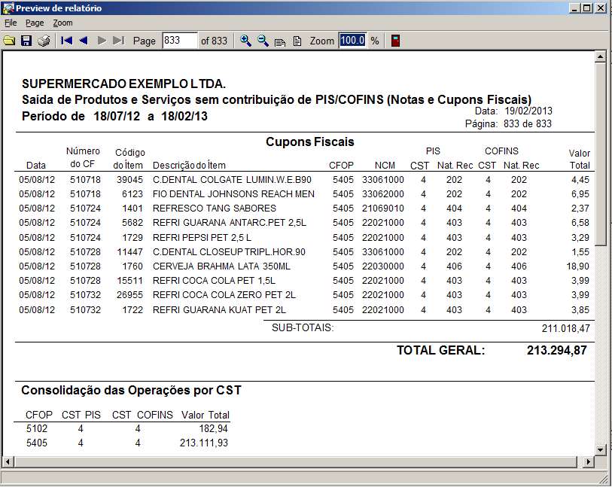Show whole page icon in toolbar
The image size is (612, 487).
297,41
